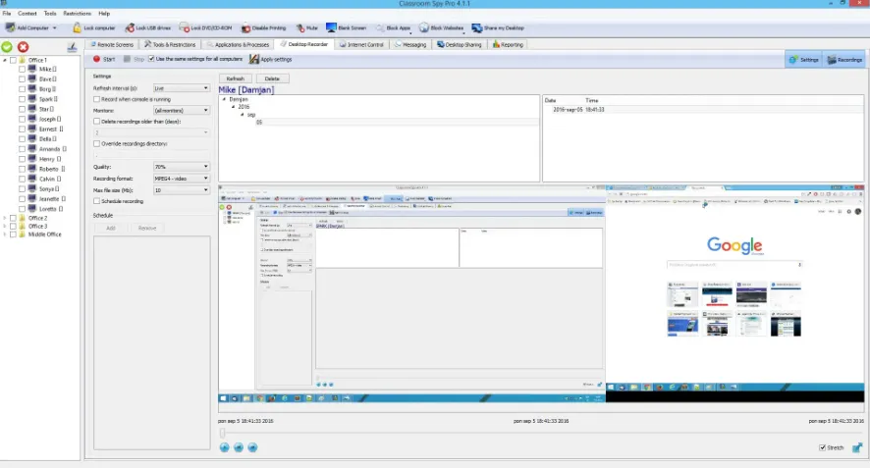Viewport: 870px width, 468px height.
Task: Click the Block Websites globe icon
Action: click(424, 27)
